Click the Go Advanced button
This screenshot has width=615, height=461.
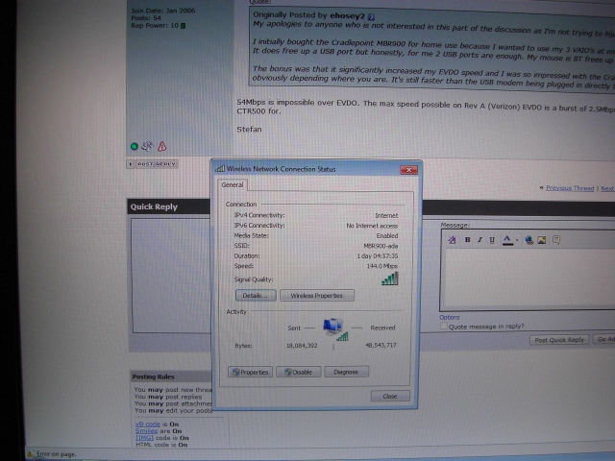point(604,339)
